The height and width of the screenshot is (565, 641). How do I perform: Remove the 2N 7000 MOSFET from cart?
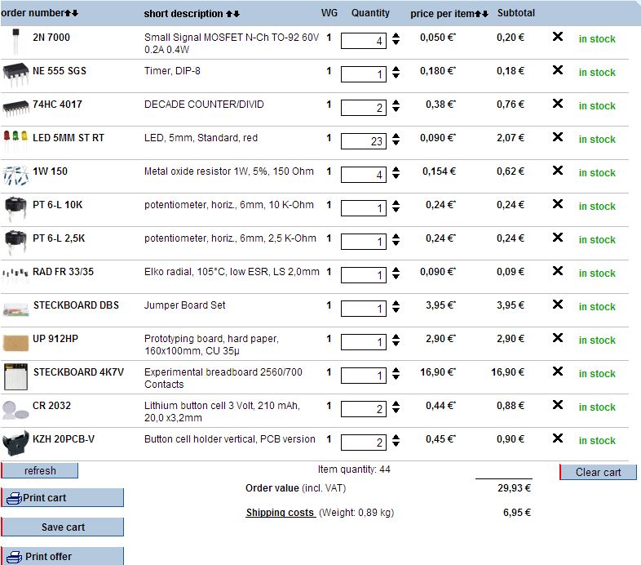[x=558, y=37]
